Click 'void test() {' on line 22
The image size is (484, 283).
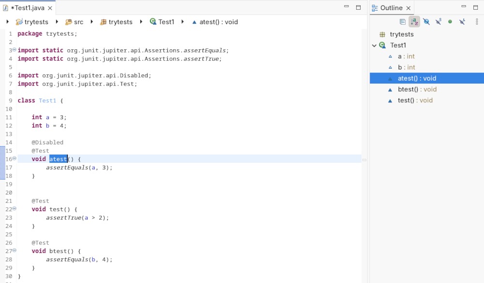click(54, 209)
